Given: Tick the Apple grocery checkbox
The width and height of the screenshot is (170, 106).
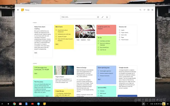Looking at the screenshot, I should pyautogui.click(x=120, y=30).
